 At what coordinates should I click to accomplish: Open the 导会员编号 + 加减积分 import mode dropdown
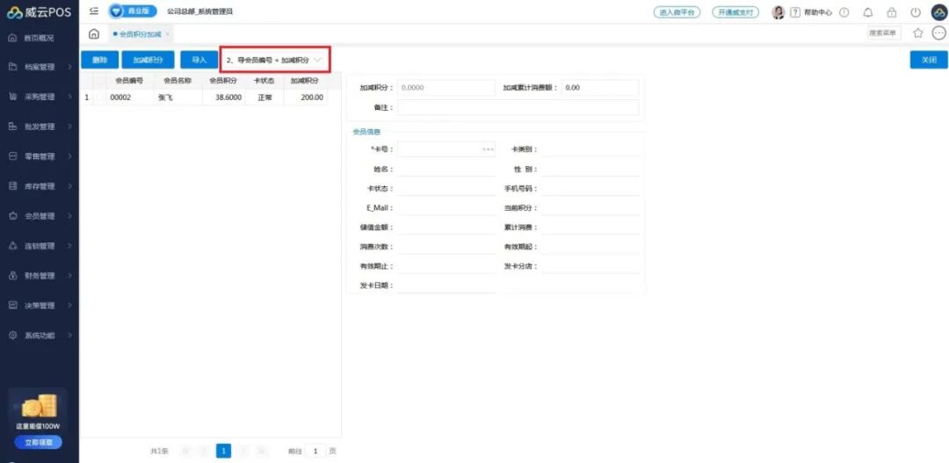point(275,60)
